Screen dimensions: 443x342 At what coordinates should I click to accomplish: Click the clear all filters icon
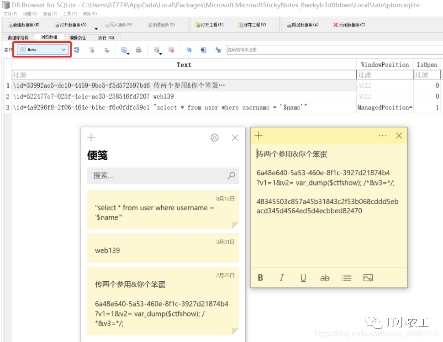91,50
